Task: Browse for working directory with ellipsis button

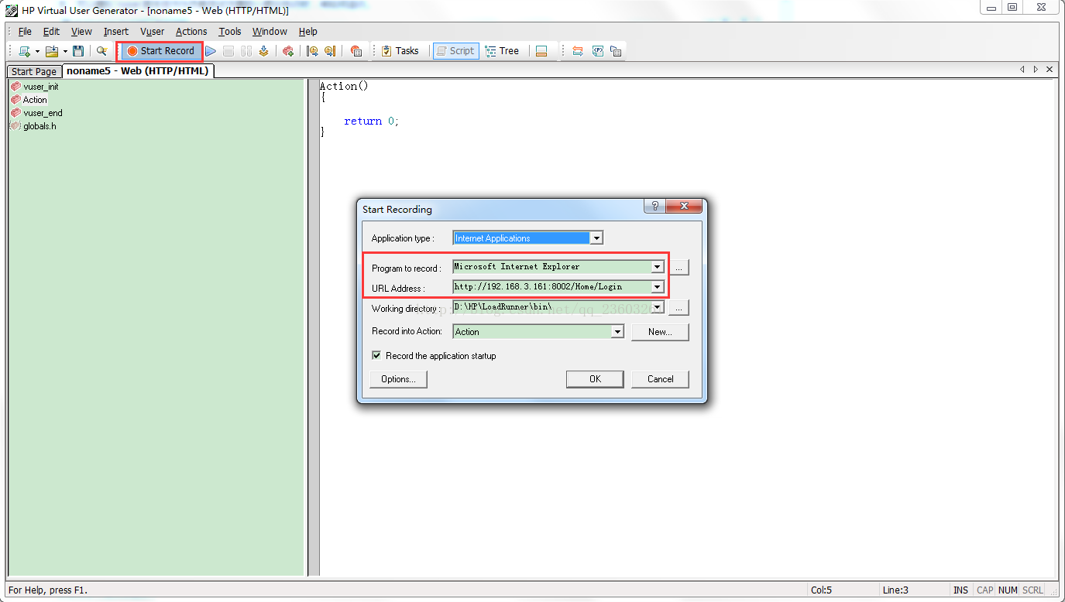Action: pyautogui.click(x=679, y=307)
